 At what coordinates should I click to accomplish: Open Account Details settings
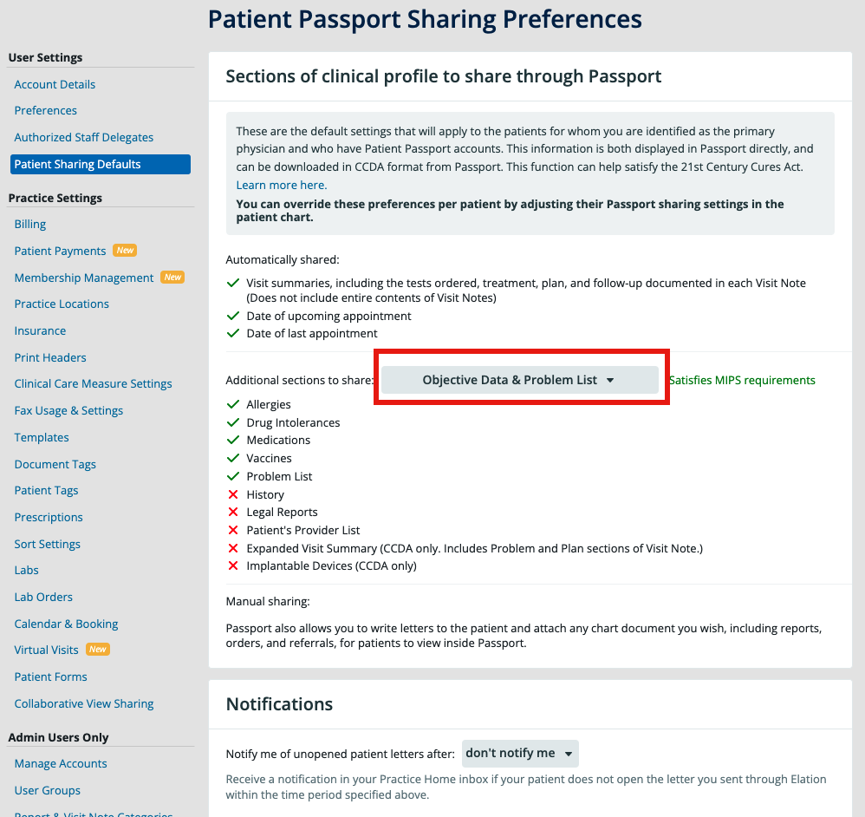pos(55,84)
